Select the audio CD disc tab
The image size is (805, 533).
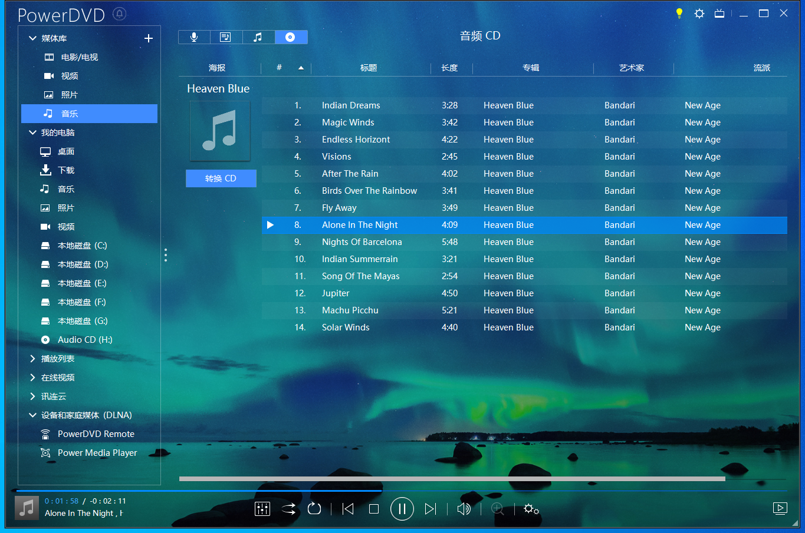pyautogui.click(x=290, y=37)
